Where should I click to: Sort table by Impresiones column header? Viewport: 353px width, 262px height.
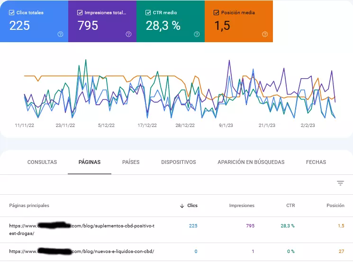click(242, 206)
